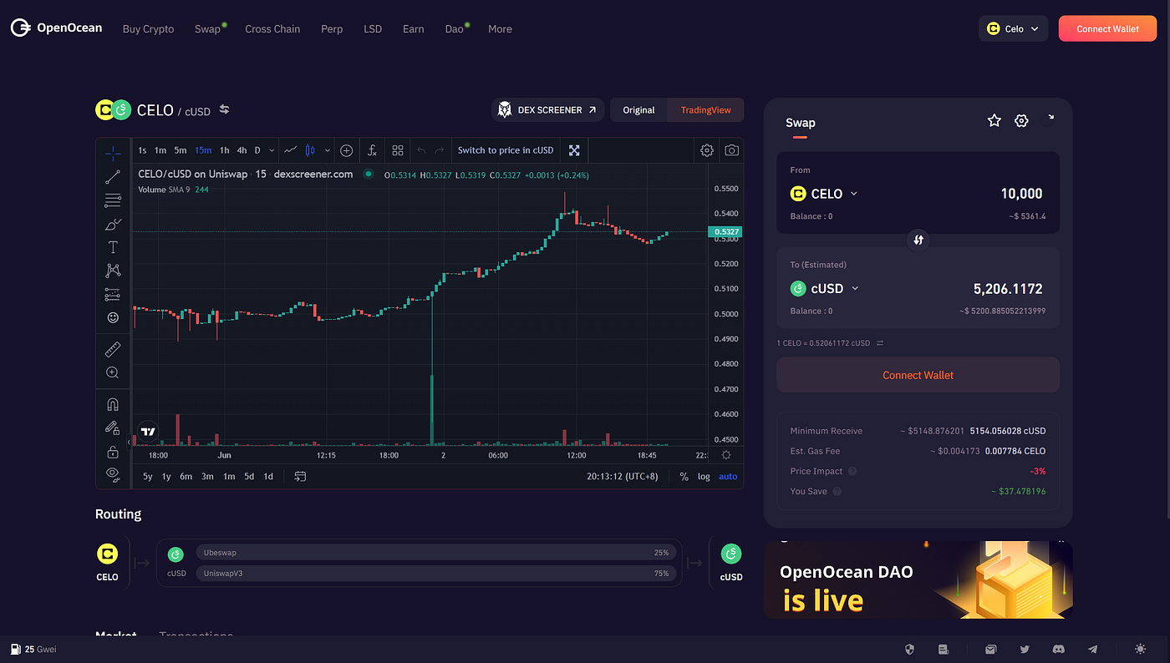The height and width of the screenshot is (663, 1170).
Task: Toggle log scale on chart
Action: coord(704,476)
